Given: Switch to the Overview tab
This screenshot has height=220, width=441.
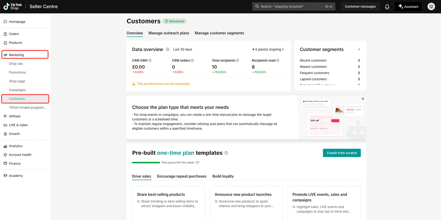Looking at the screenshot, I should click(x=135, y=33).
